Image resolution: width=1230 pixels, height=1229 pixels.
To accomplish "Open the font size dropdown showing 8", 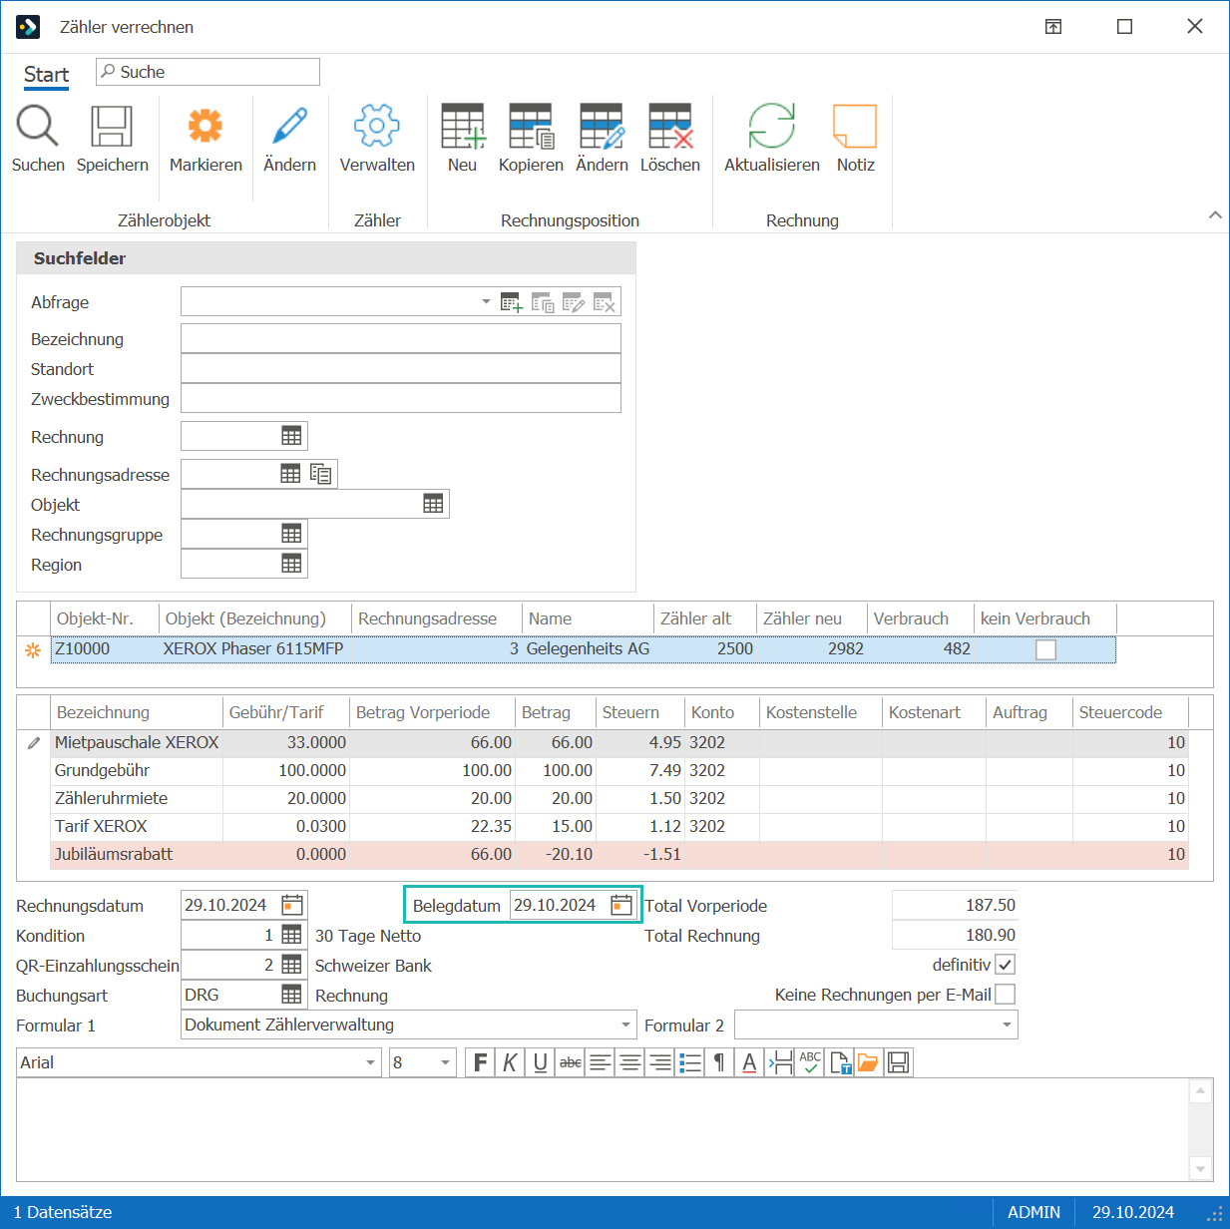I will click(446, 1062).
